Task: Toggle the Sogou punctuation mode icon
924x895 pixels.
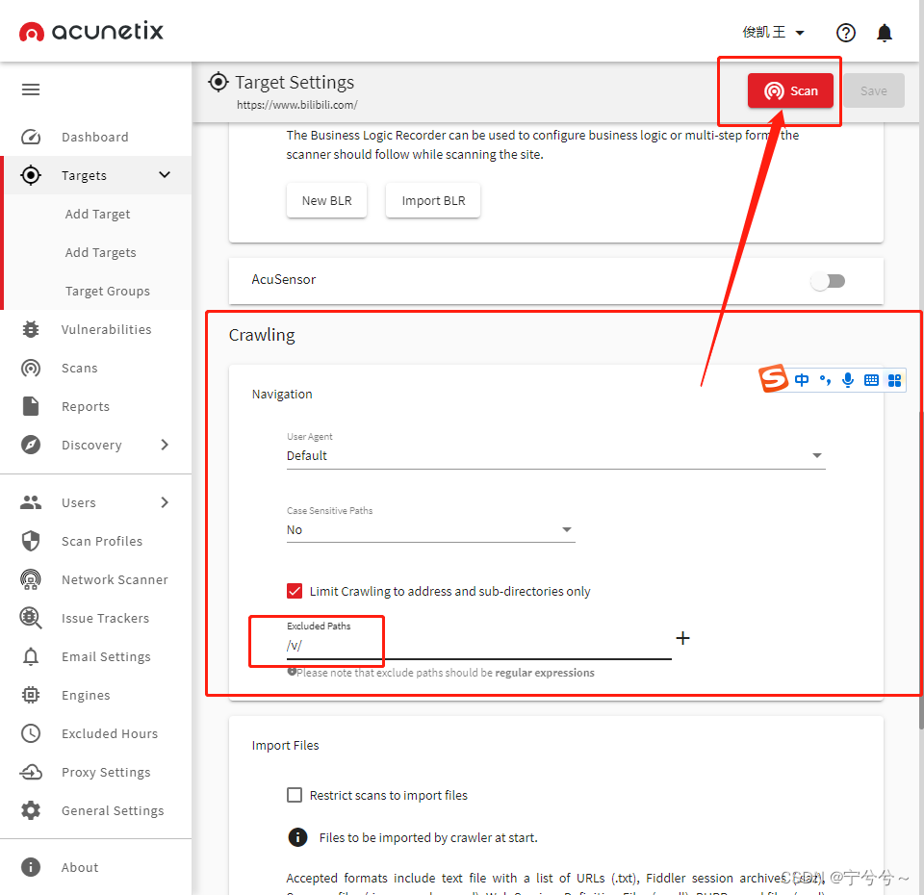Action: pyautogui.click(x=825, y=380)
